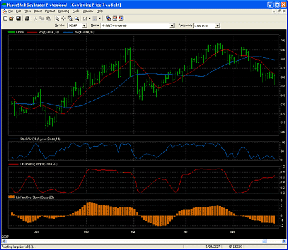Open the Insert menu
Image resolution: width=288 pixels, height=250 pixels.
point(38,11)
